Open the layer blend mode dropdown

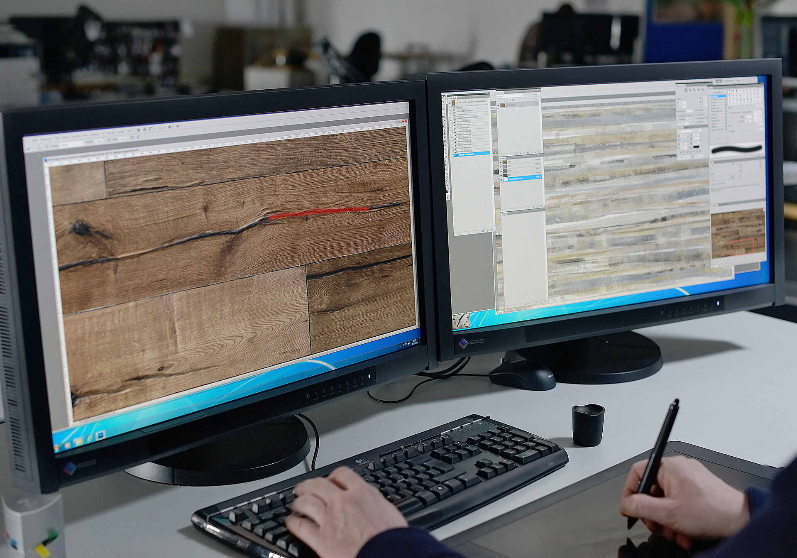click(511, 96)
